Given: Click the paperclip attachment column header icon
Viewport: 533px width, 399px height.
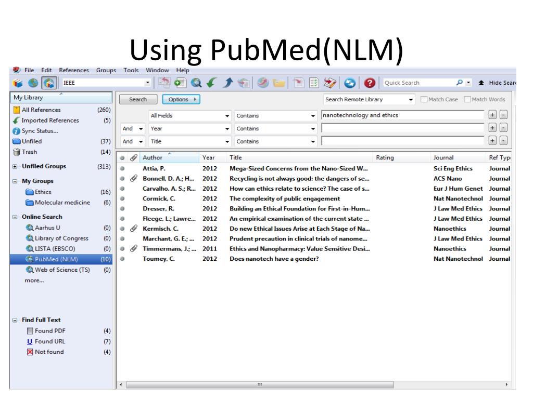Looking at the screenshot, I should pos(134,157).
